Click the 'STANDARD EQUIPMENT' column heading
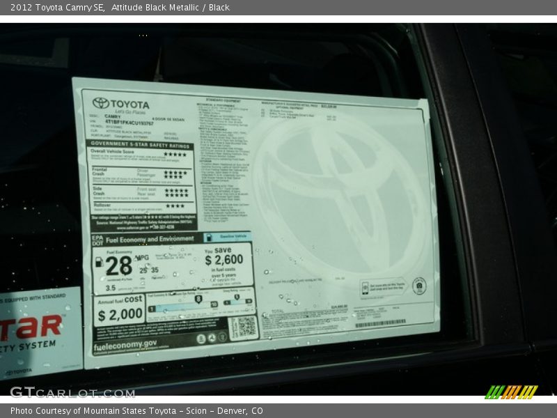Screen dimensions: 557x418 pos(223,101)
